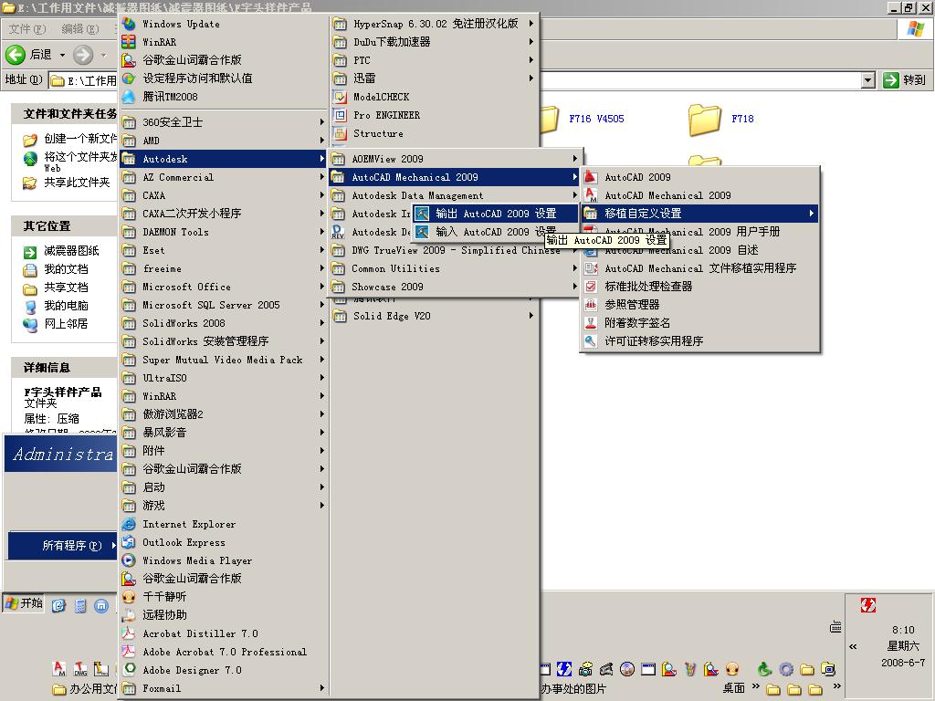Viewport: 935px width, 701px height.
Task: Expand the Autodesk program group
Action: tap(223, 159)
